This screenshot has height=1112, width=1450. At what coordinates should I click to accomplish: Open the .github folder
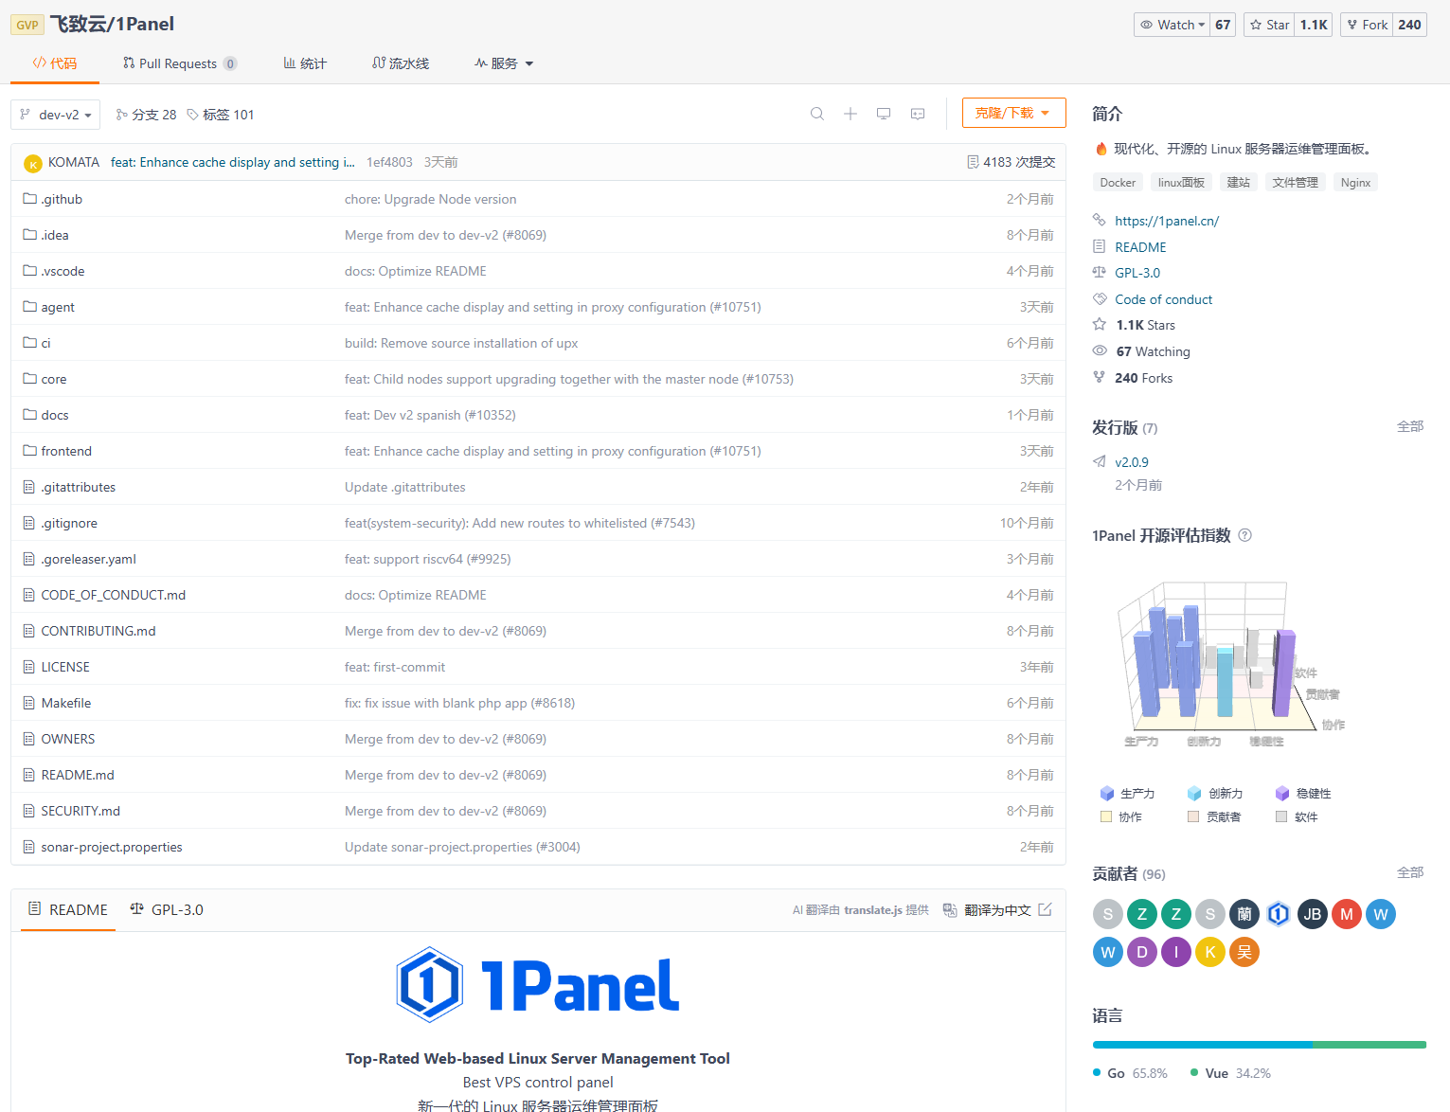[62, 199]
